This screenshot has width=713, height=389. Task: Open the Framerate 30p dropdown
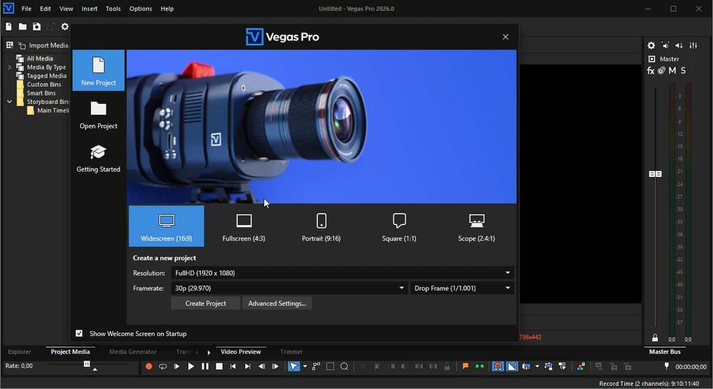point(289,288)
